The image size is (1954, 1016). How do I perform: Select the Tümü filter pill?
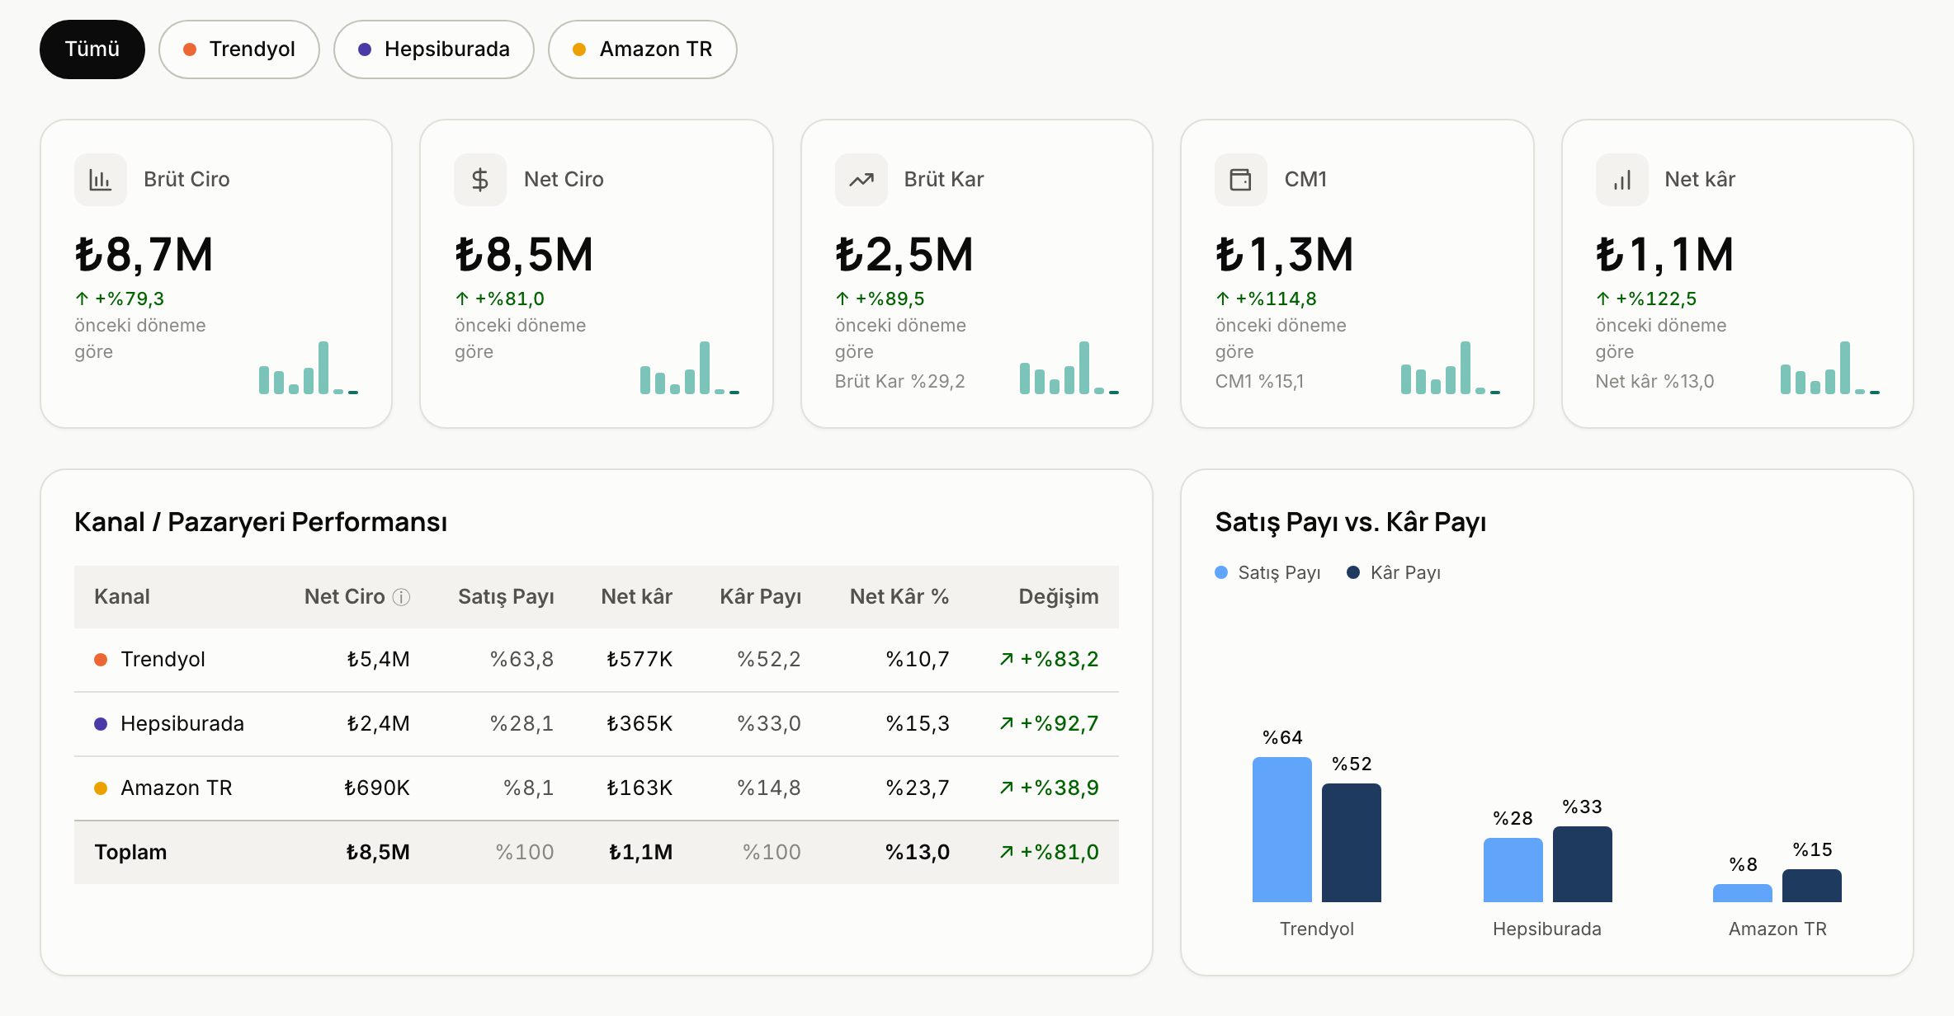click(x=92, y=49)
